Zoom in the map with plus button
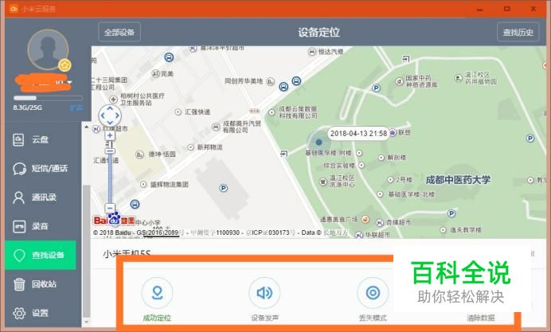551x332 pixels. click(110, 135)
